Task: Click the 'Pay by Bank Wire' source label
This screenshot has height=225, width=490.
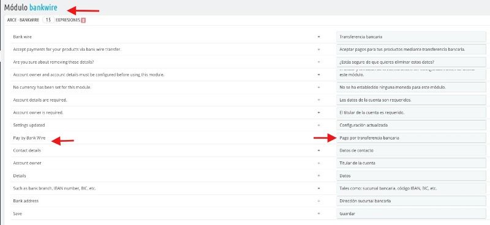Action: (x=29, y=138)
